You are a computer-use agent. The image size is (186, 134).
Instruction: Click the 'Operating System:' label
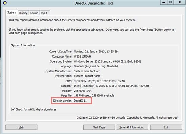61,61
